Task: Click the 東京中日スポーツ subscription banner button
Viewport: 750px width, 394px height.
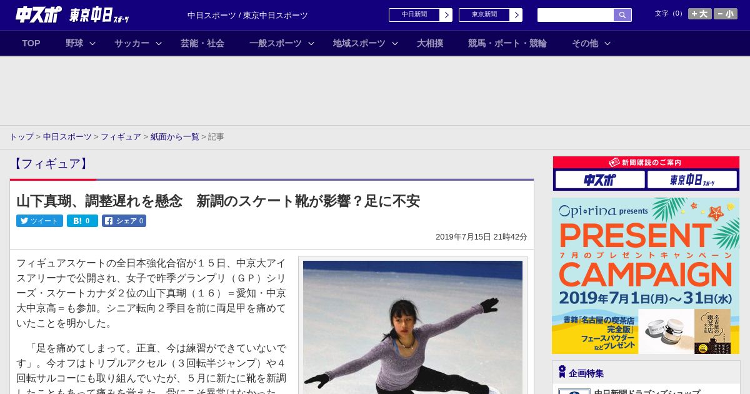Action: (x=692, y=180)
